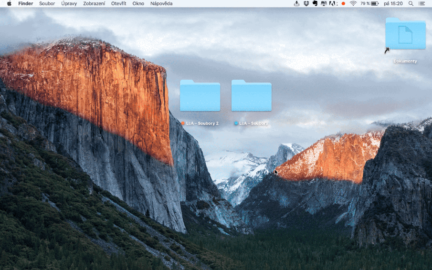Open the Evernote elephant menu bar icon

pos(315,4)
